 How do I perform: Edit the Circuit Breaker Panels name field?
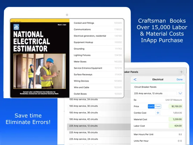pos(158,87)
